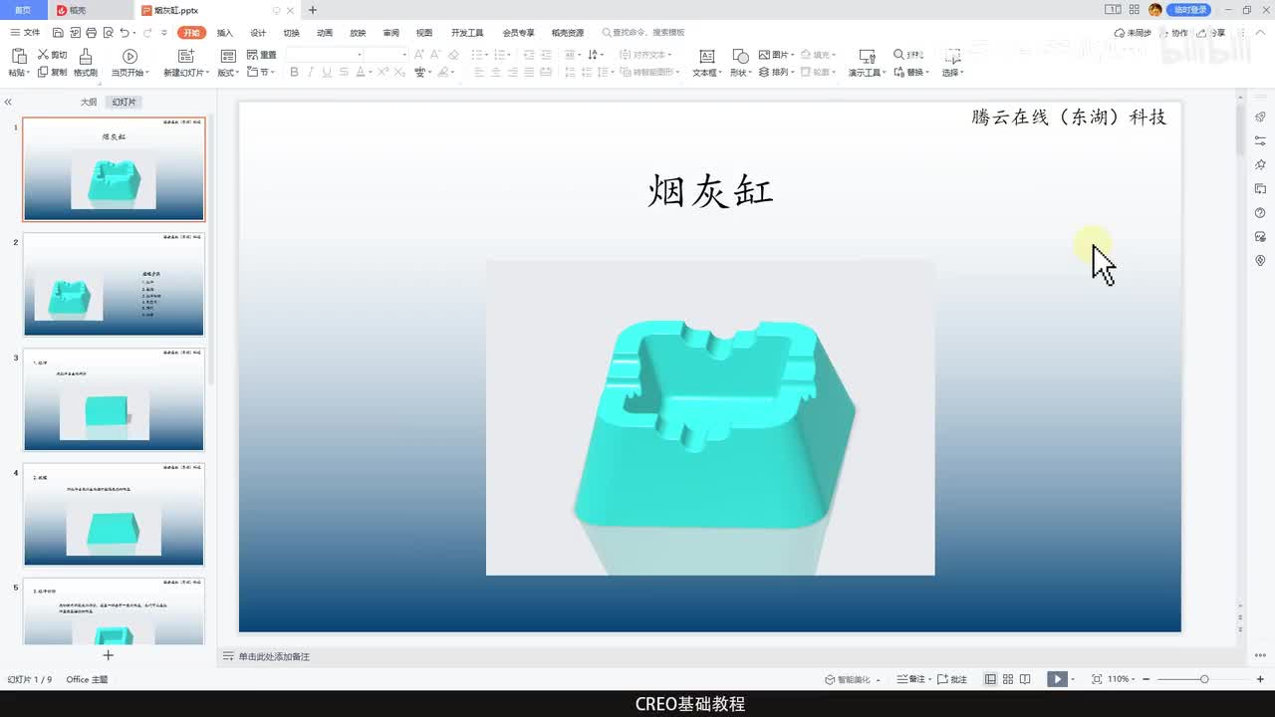Open a new tab with the plus button

(x=313, y=10)
